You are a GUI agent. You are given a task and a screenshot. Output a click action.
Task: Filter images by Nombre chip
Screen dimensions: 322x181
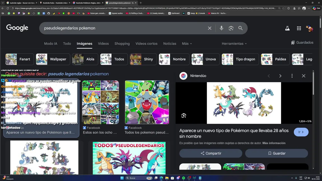[x=174, y=59]
